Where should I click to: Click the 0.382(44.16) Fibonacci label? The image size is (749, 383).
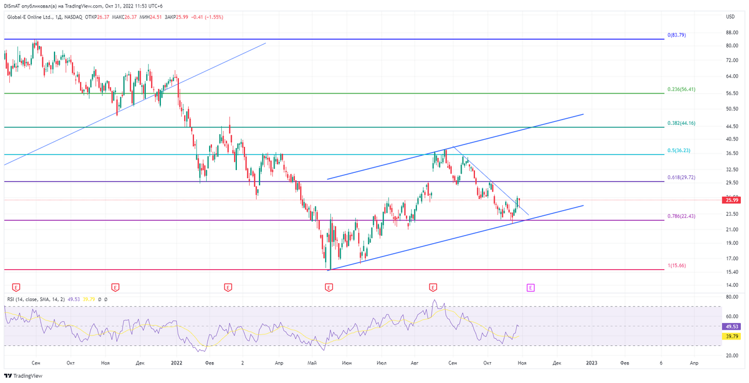pyautogui.click(x=681, y=123)
